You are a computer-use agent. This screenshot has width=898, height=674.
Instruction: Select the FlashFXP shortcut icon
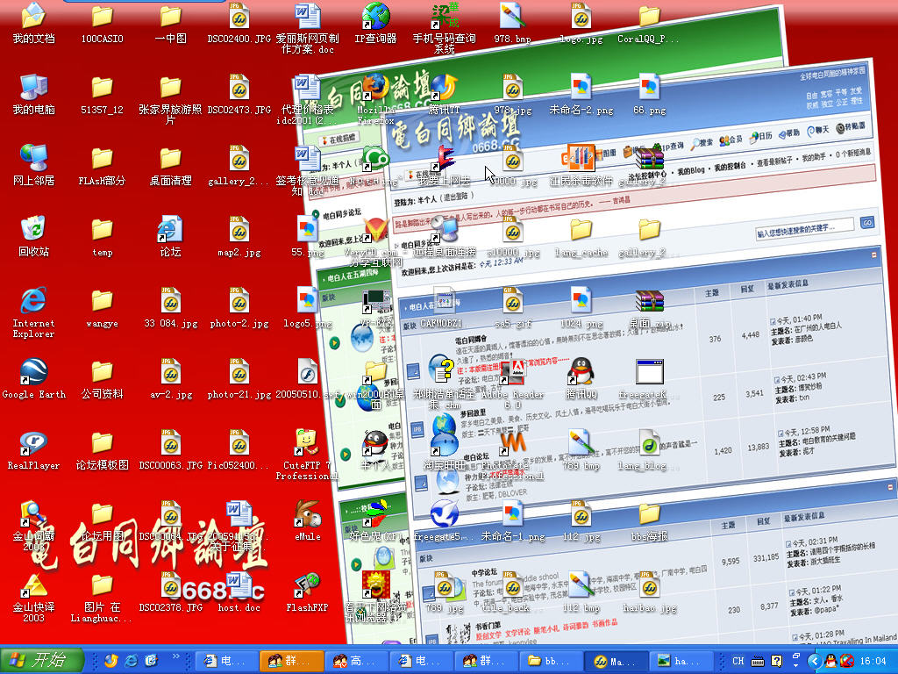[307, 585]
